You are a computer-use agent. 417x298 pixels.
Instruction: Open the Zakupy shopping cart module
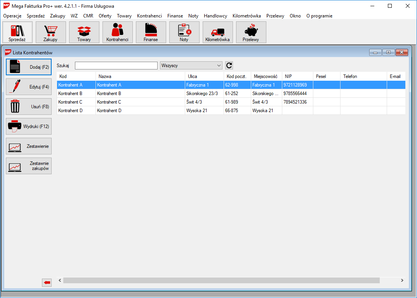[50, 32]
